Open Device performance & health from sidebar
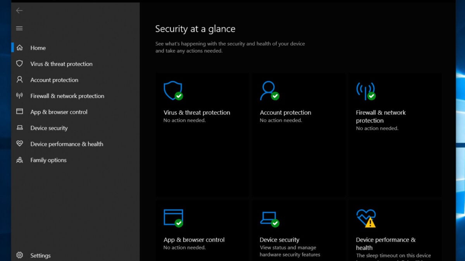 (67, 144)
